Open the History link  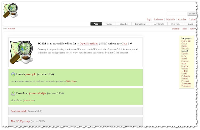(192, 29)
